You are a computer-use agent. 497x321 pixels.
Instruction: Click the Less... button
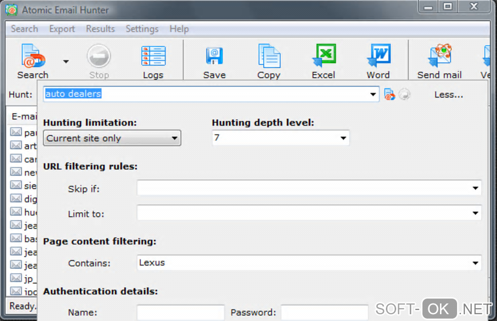coord(448,94)
